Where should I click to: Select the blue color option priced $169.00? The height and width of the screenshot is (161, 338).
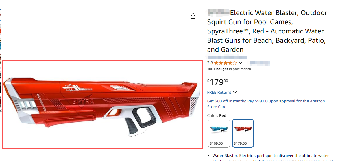(219, 133)
